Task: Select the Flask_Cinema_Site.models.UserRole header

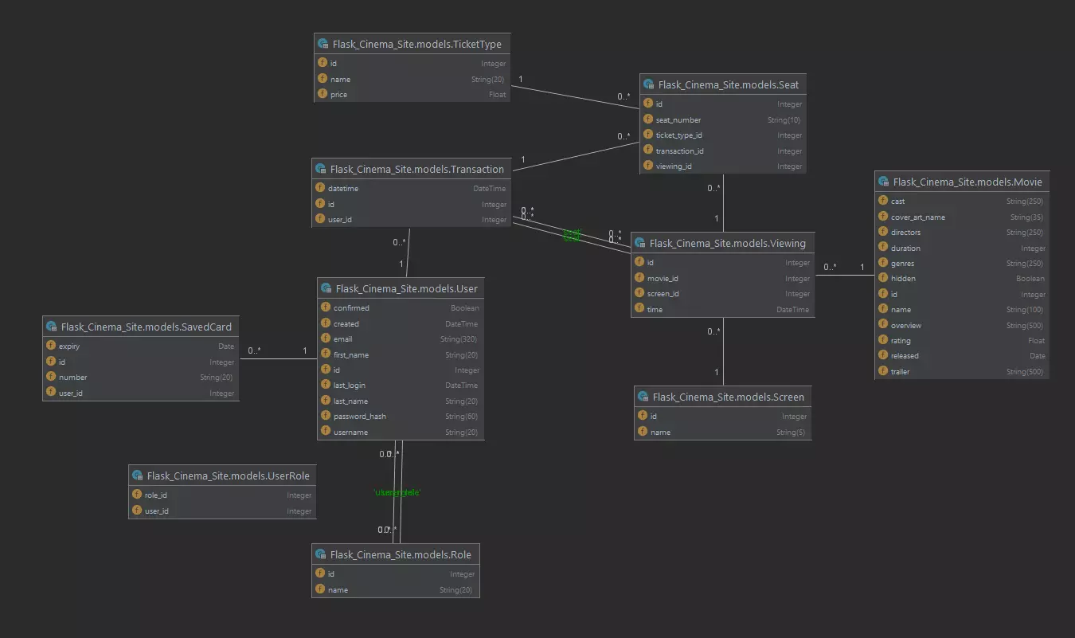Action: [x=222, y=476]
